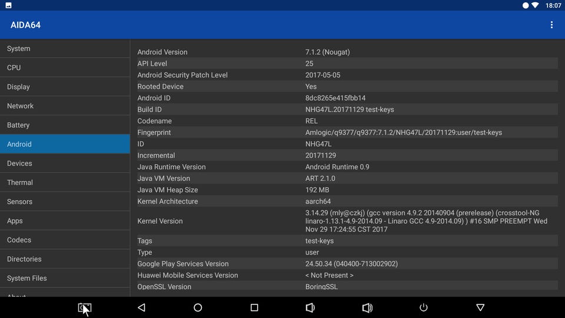Click the value ART 2.1.0
565x318 pixels.
tap(320, 178)
